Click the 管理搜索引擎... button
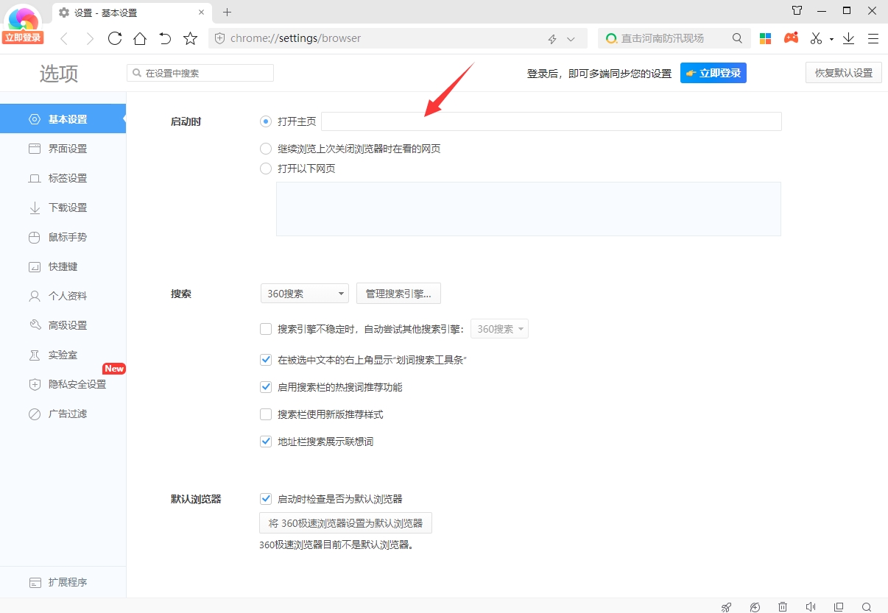Screen dimensions: 888x613 tap(398, 293)
